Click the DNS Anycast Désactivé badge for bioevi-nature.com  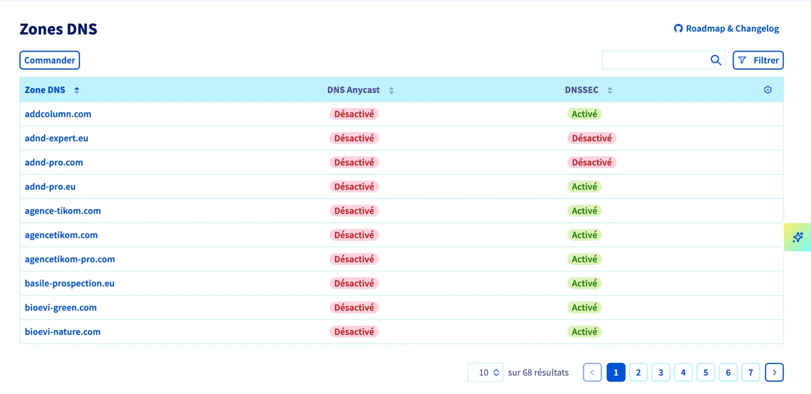pos(354,332)
